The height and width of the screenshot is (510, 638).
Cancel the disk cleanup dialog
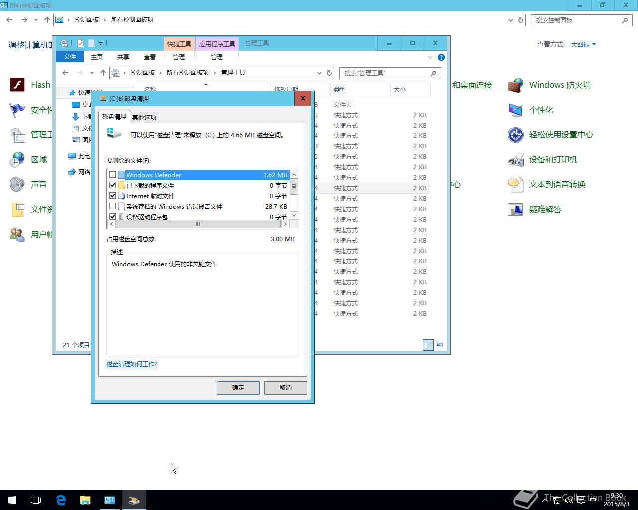click(286, 388)
